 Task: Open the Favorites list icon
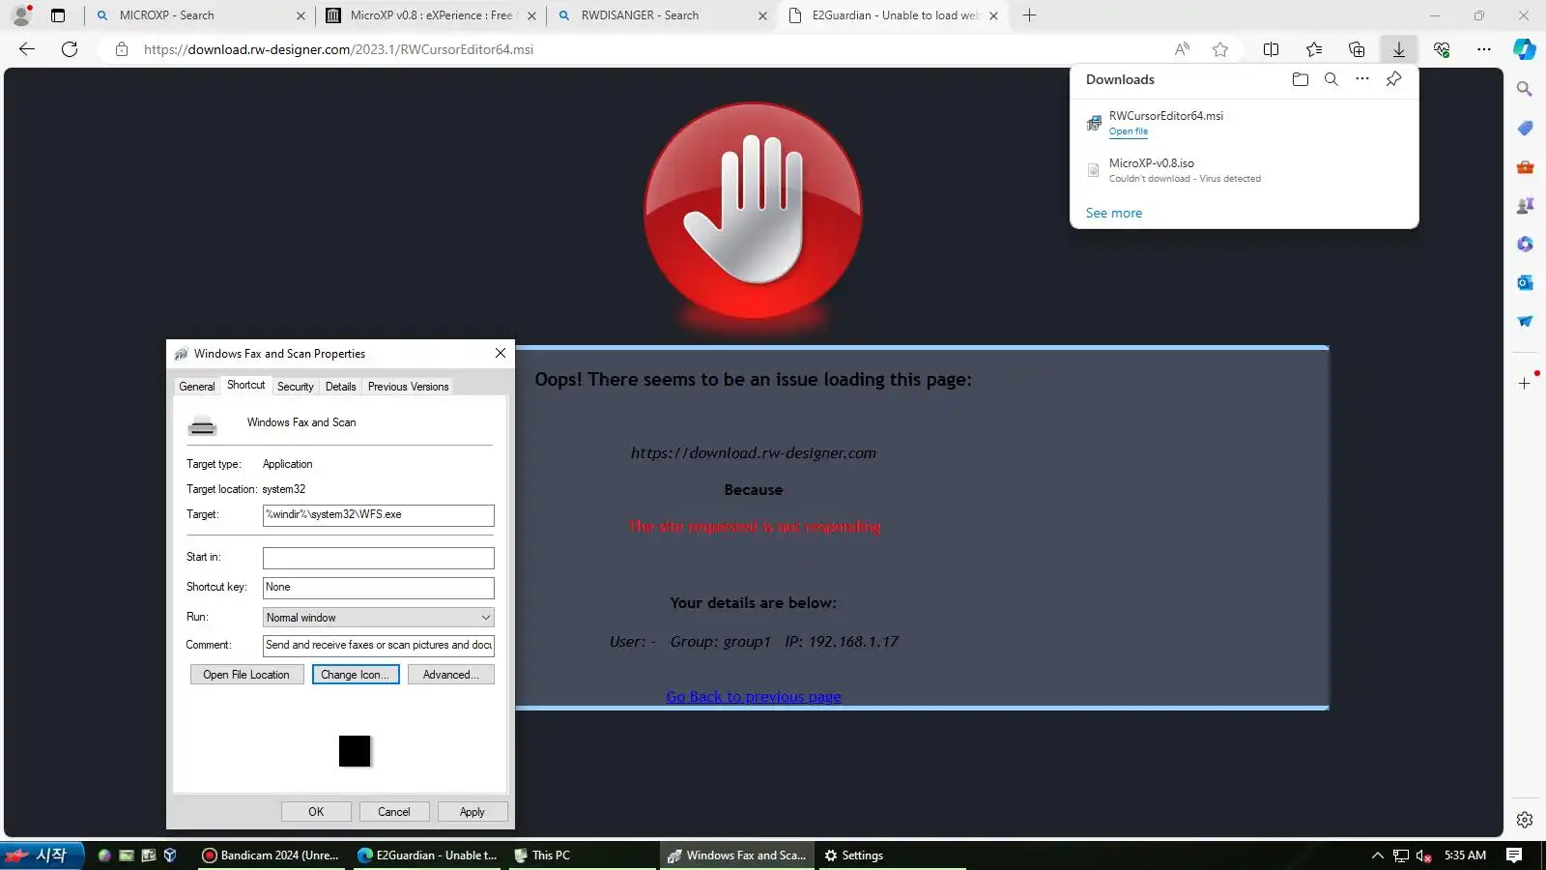point(1314,49)
